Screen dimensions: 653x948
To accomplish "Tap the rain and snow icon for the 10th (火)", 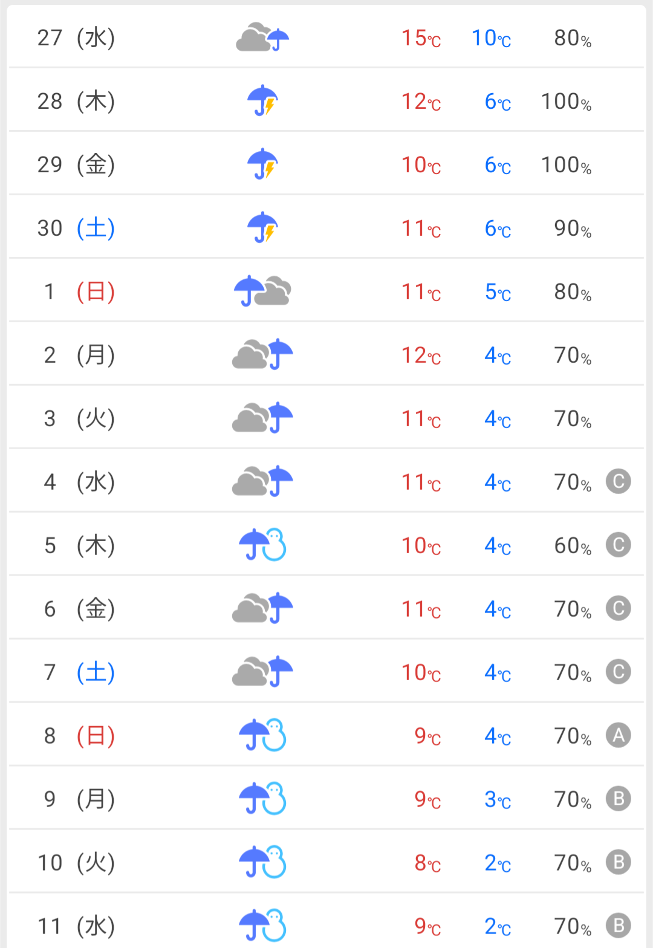I will [x=262, y=862].
